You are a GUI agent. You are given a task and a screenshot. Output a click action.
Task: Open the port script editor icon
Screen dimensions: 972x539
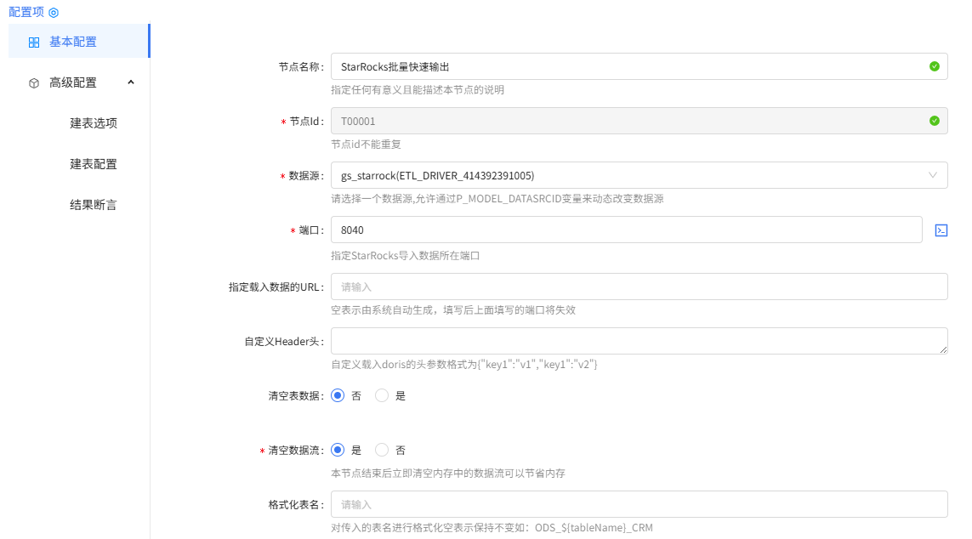[x=941, y=230]
